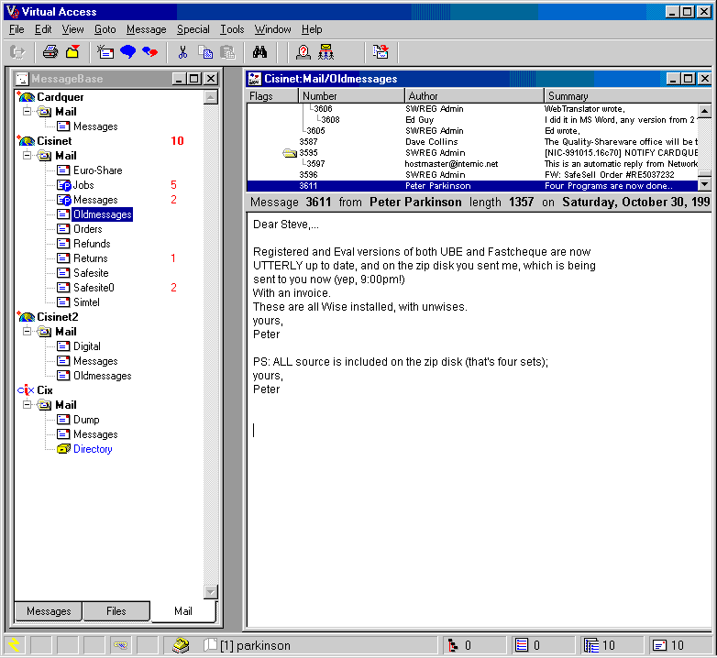Screen dimensions: 717x658
Task: Click message list scrollbar down arrow
Action: click(705, 184)
